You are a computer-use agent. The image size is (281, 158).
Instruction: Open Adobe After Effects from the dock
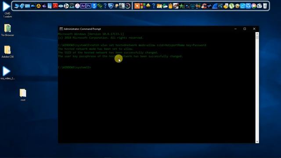pyautogui.click(x=83, y=6)
